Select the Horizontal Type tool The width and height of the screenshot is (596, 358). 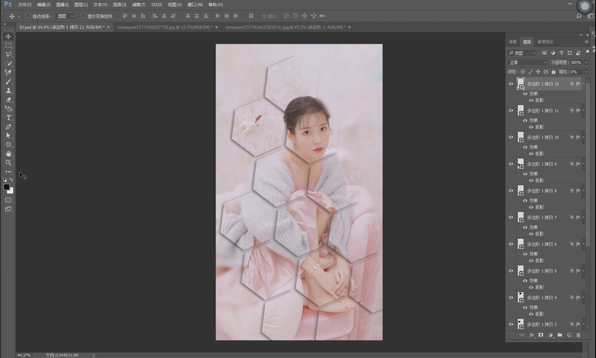coord(8,118)
